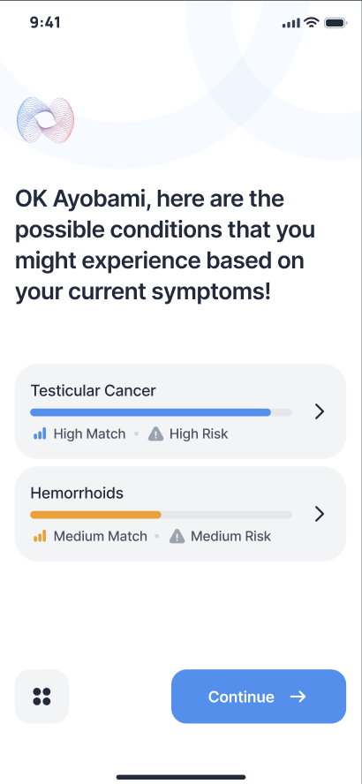Tap the battery indicator in status bar
Viewport: 362px width, 784px height.
click(335, 22)
